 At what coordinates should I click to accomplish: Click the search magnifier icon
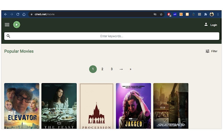[x=8, y=36]
